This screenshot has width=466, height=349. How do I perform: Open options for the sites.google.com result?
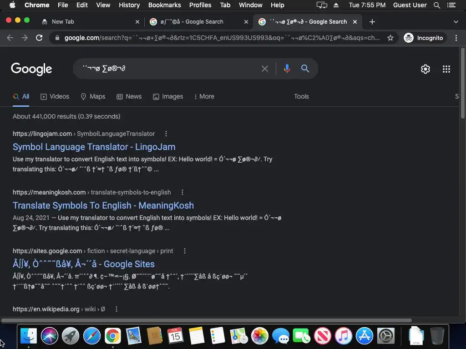185,251
